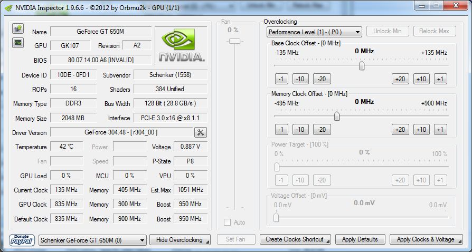The width and height of the screenshot is (472, 252).
Task: Click the GPU field GK107
Action: coord(70,46)
